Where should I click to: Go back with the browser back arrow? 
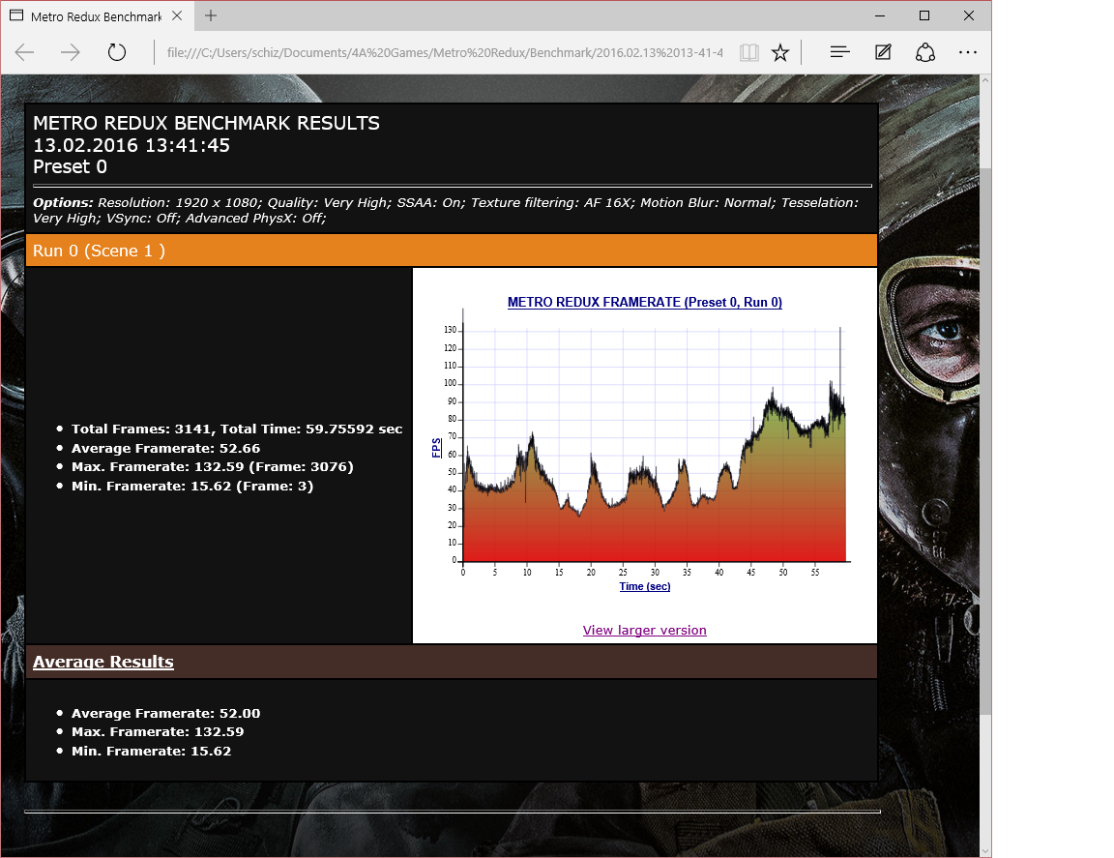point(25,52)
